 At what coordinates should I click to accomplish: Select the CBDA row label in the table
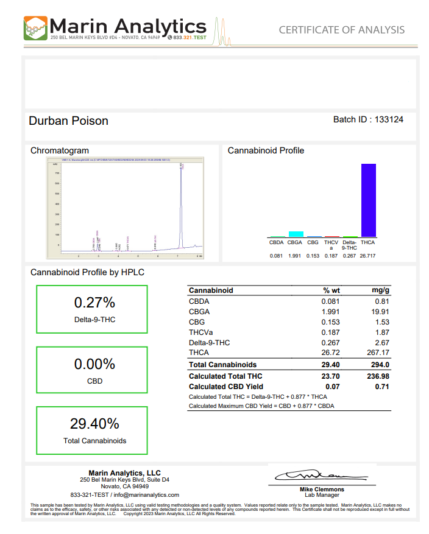click(x=199, y=301)
